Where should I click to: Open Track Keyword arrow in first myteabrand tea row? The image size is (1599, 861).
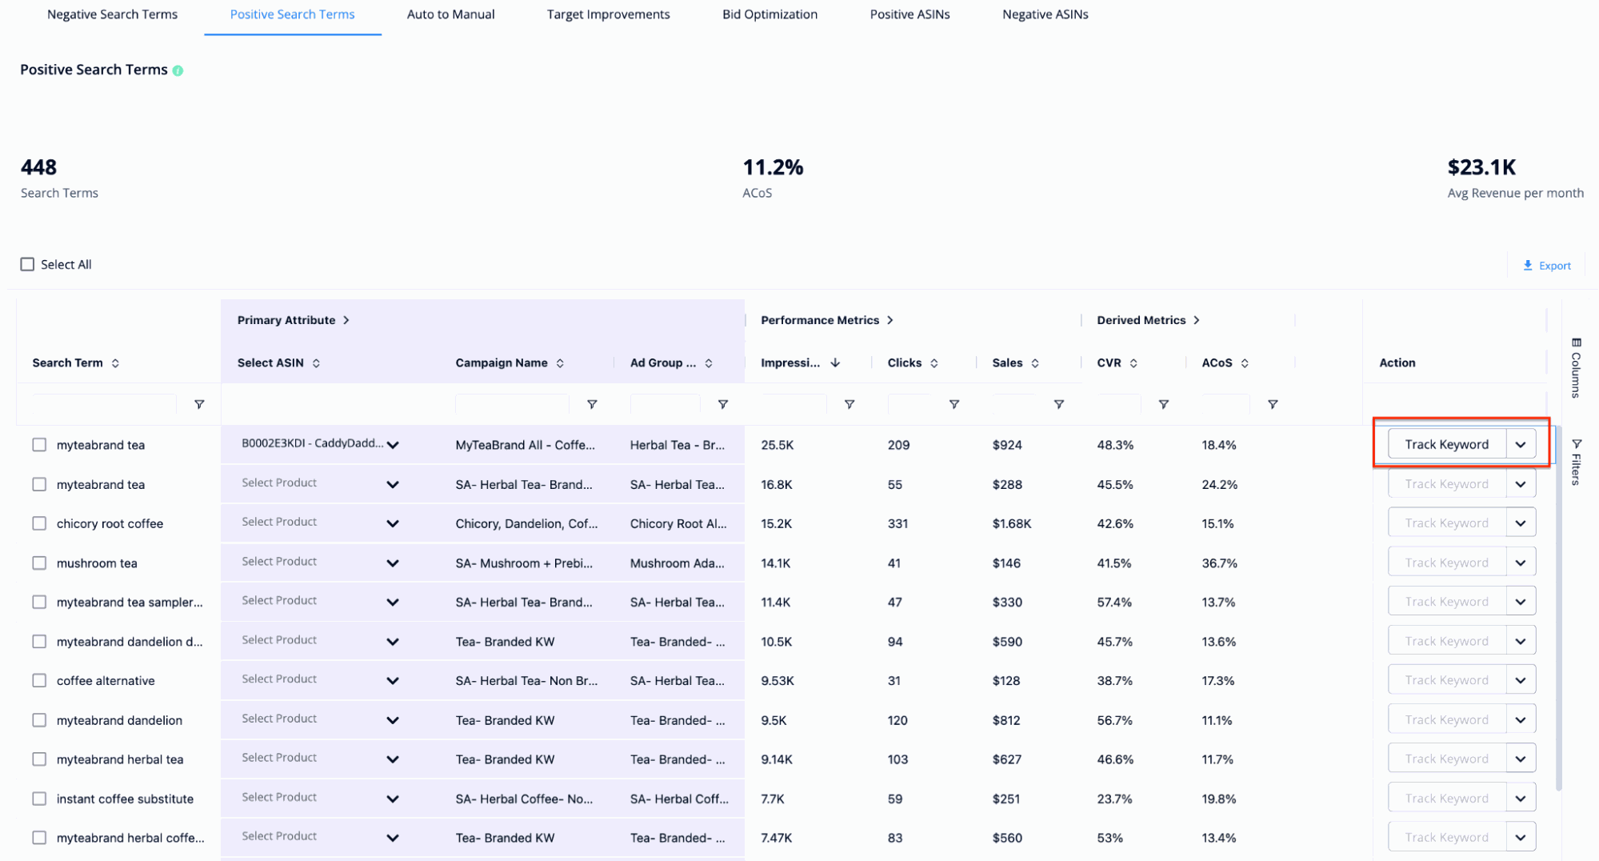[x=1521, y=444]
